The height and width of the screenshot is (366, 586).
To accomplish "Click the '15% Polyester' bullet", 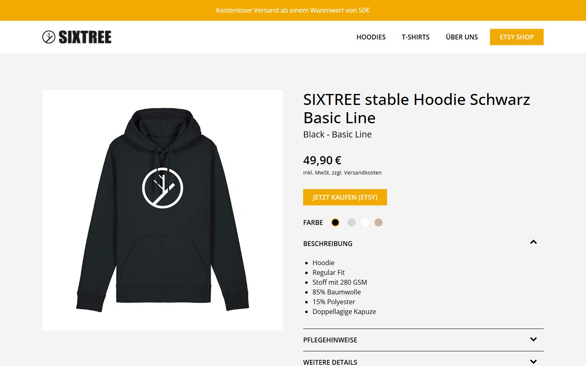I will 334,302.
